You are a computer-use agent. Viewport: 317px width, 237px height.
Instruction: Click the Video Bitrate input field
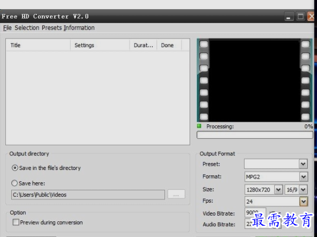pyautogui.click(x=255, y=212)
